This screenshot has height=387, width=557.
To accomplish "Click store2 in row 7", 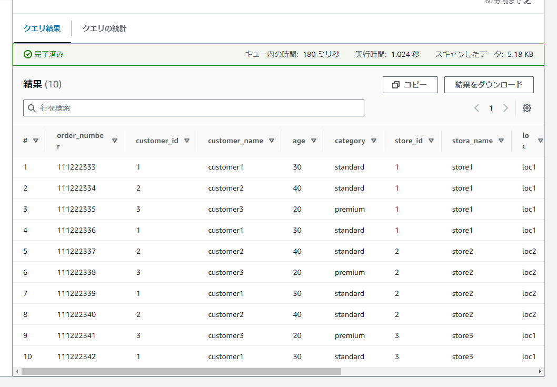I will [463, 293].
